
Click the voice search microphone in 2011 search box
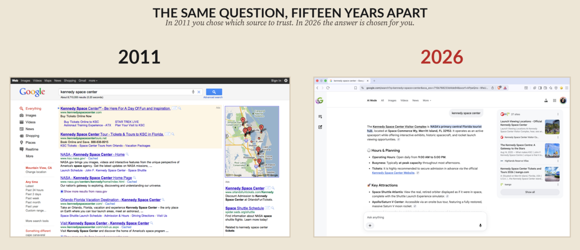click(193, 92)
